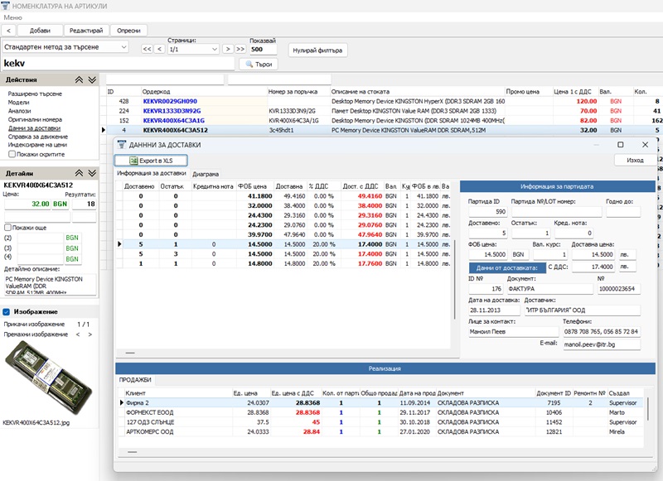This screenshot has width=663, height=481.
Task: Toggle the Изображение checkbox
Action: coord(7,311)
